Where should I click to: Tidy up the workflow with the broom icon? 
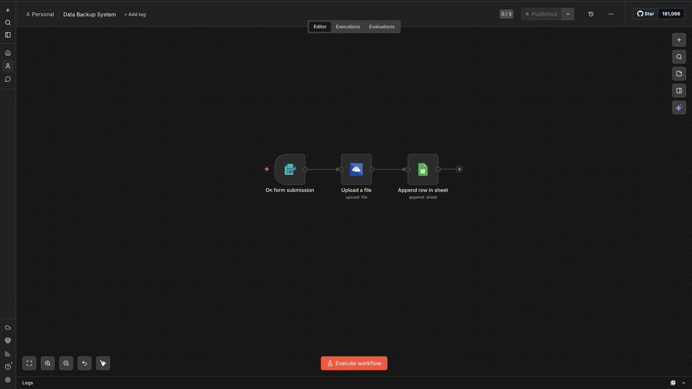pyautogui.click(x=103, y=363)
